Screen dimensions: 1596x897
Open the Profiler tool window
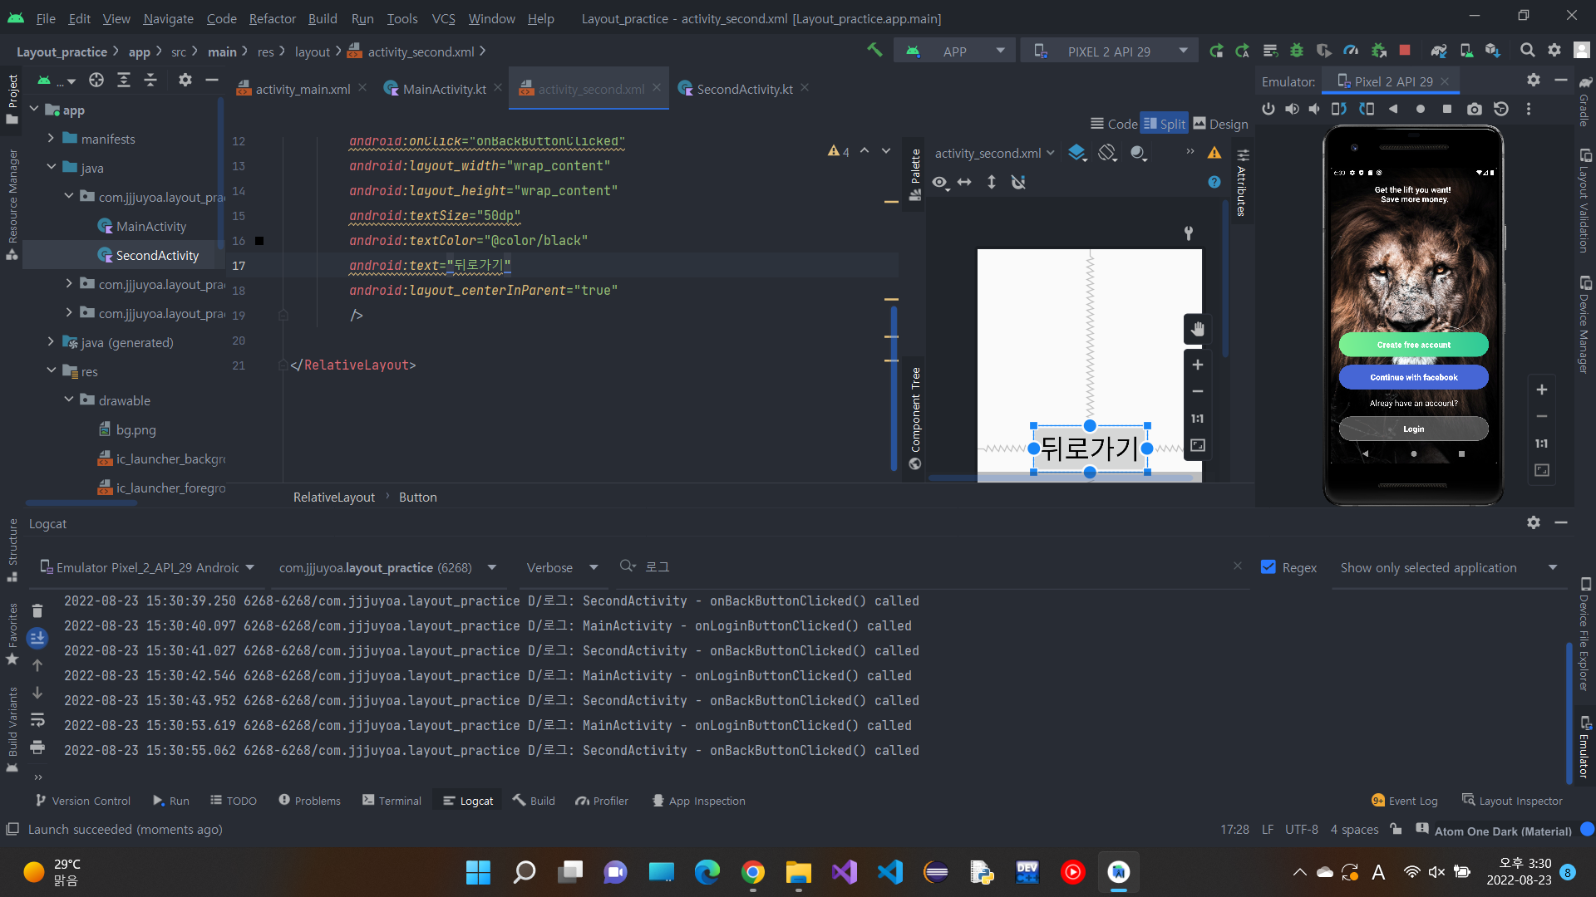coord(602,801)
